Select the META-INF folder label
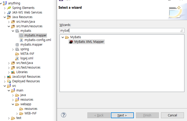Viewport: 187px width, 121px height. coord(27,54)
